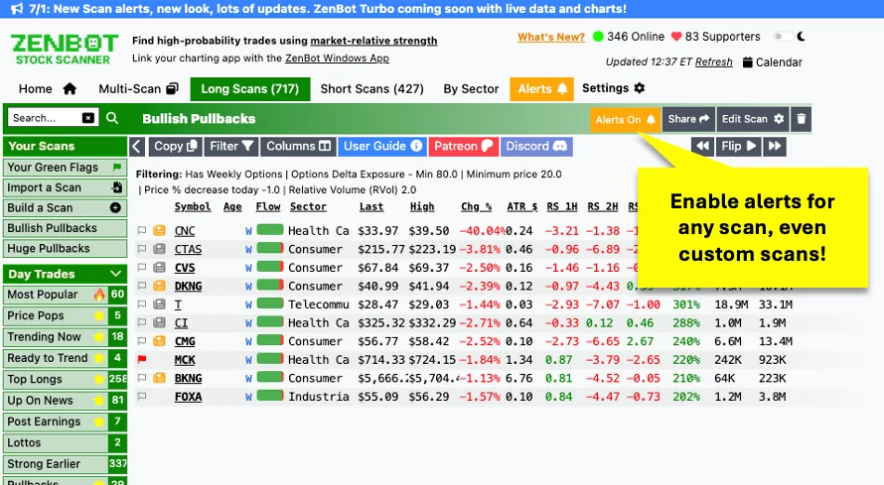Open BKNG news icon

click(160, 378)
